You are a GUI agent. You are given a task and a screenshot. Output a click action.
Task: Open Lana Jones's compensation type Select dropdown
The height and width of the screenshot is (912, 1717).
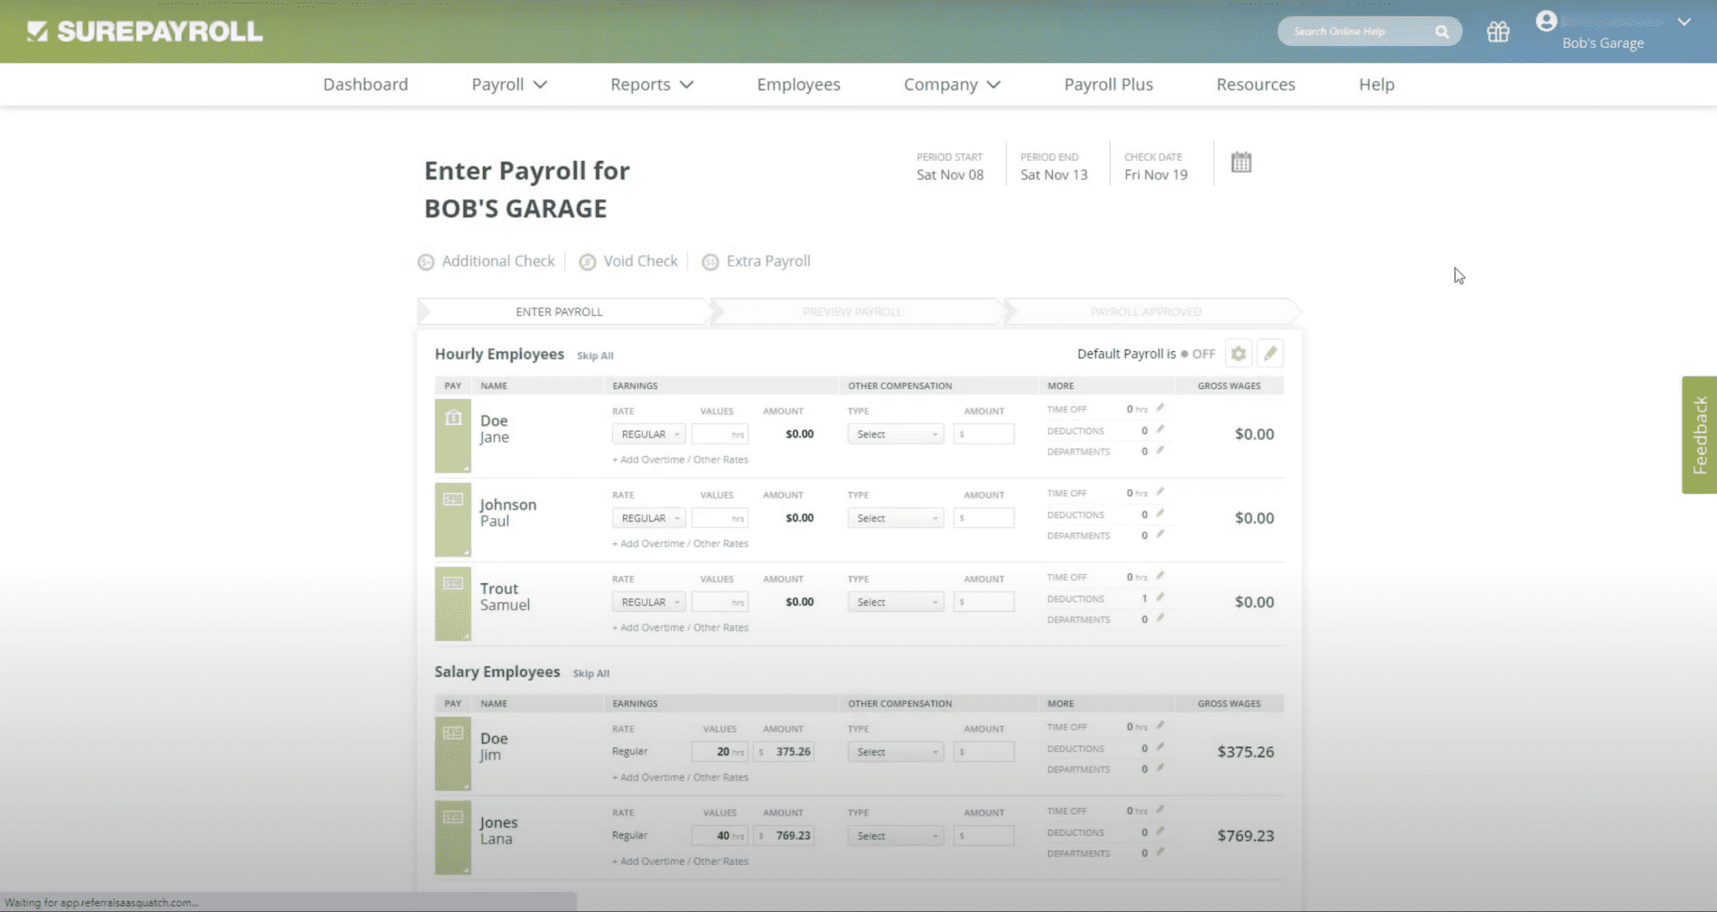click(895, 835)
